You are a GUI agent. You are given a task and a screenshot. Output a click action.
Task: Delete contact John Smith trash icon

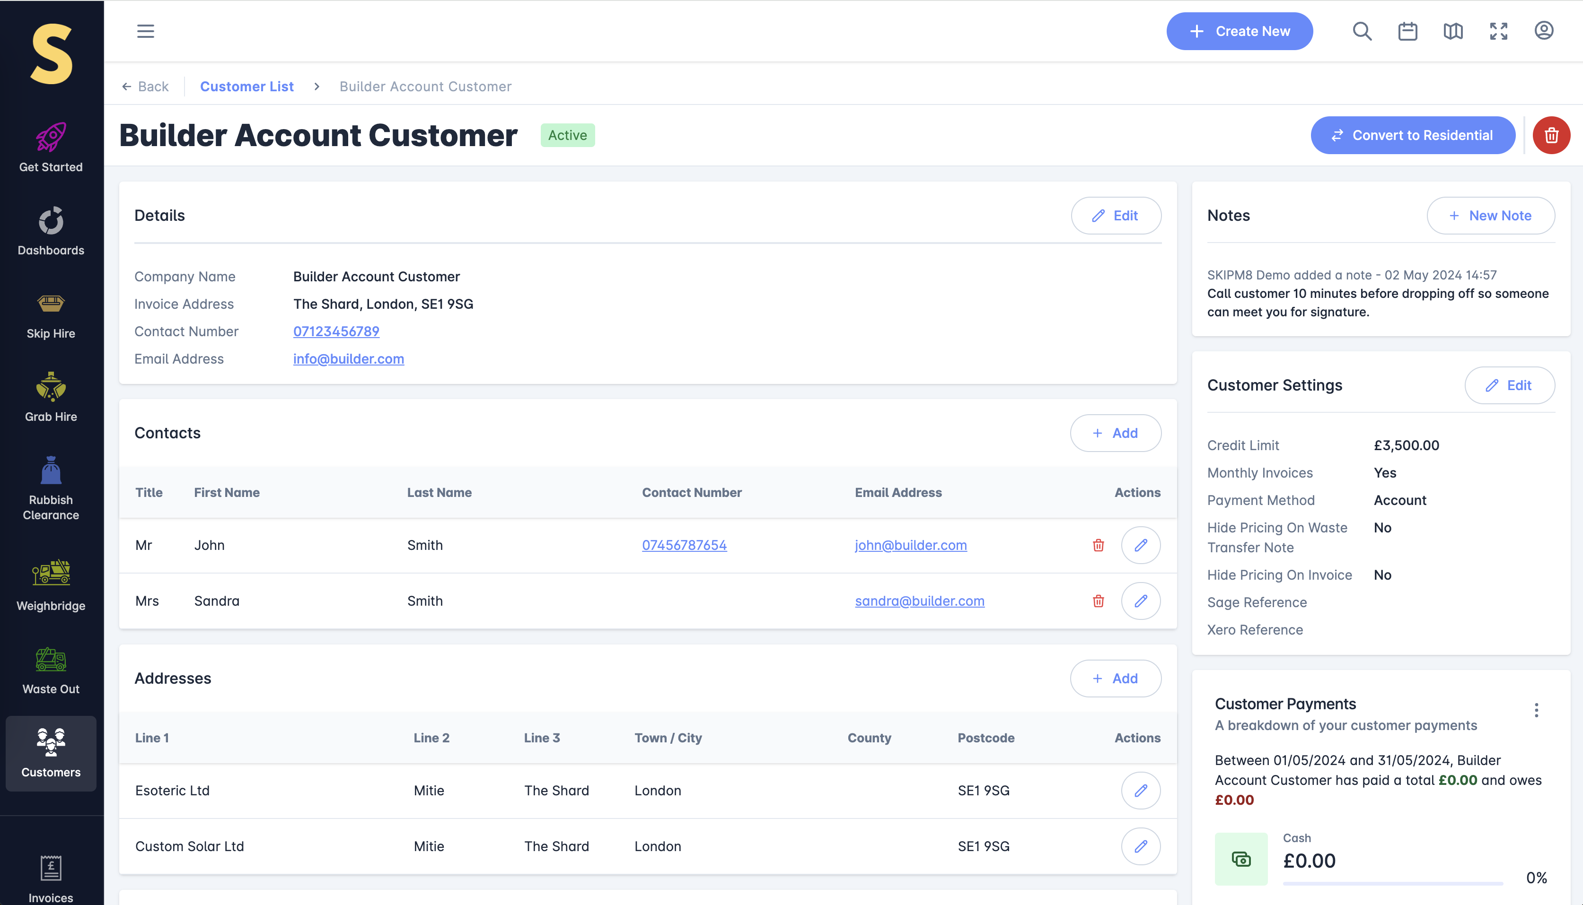pos(1099,545)
